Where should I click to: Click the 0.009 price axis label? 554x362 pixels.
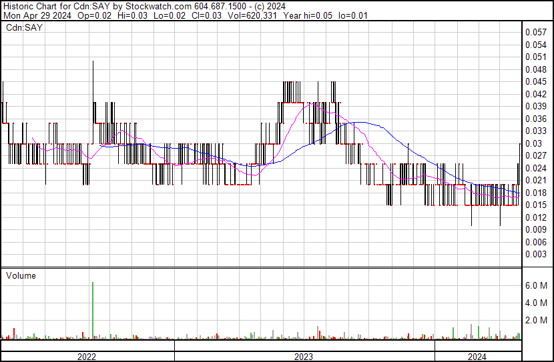coord(535,230)
